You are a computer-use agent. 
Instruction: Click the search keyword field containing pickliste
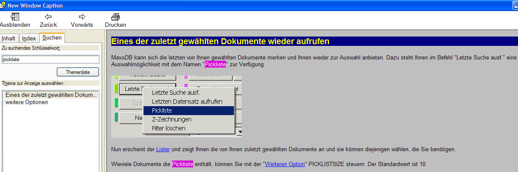click(x=50, y=59)
